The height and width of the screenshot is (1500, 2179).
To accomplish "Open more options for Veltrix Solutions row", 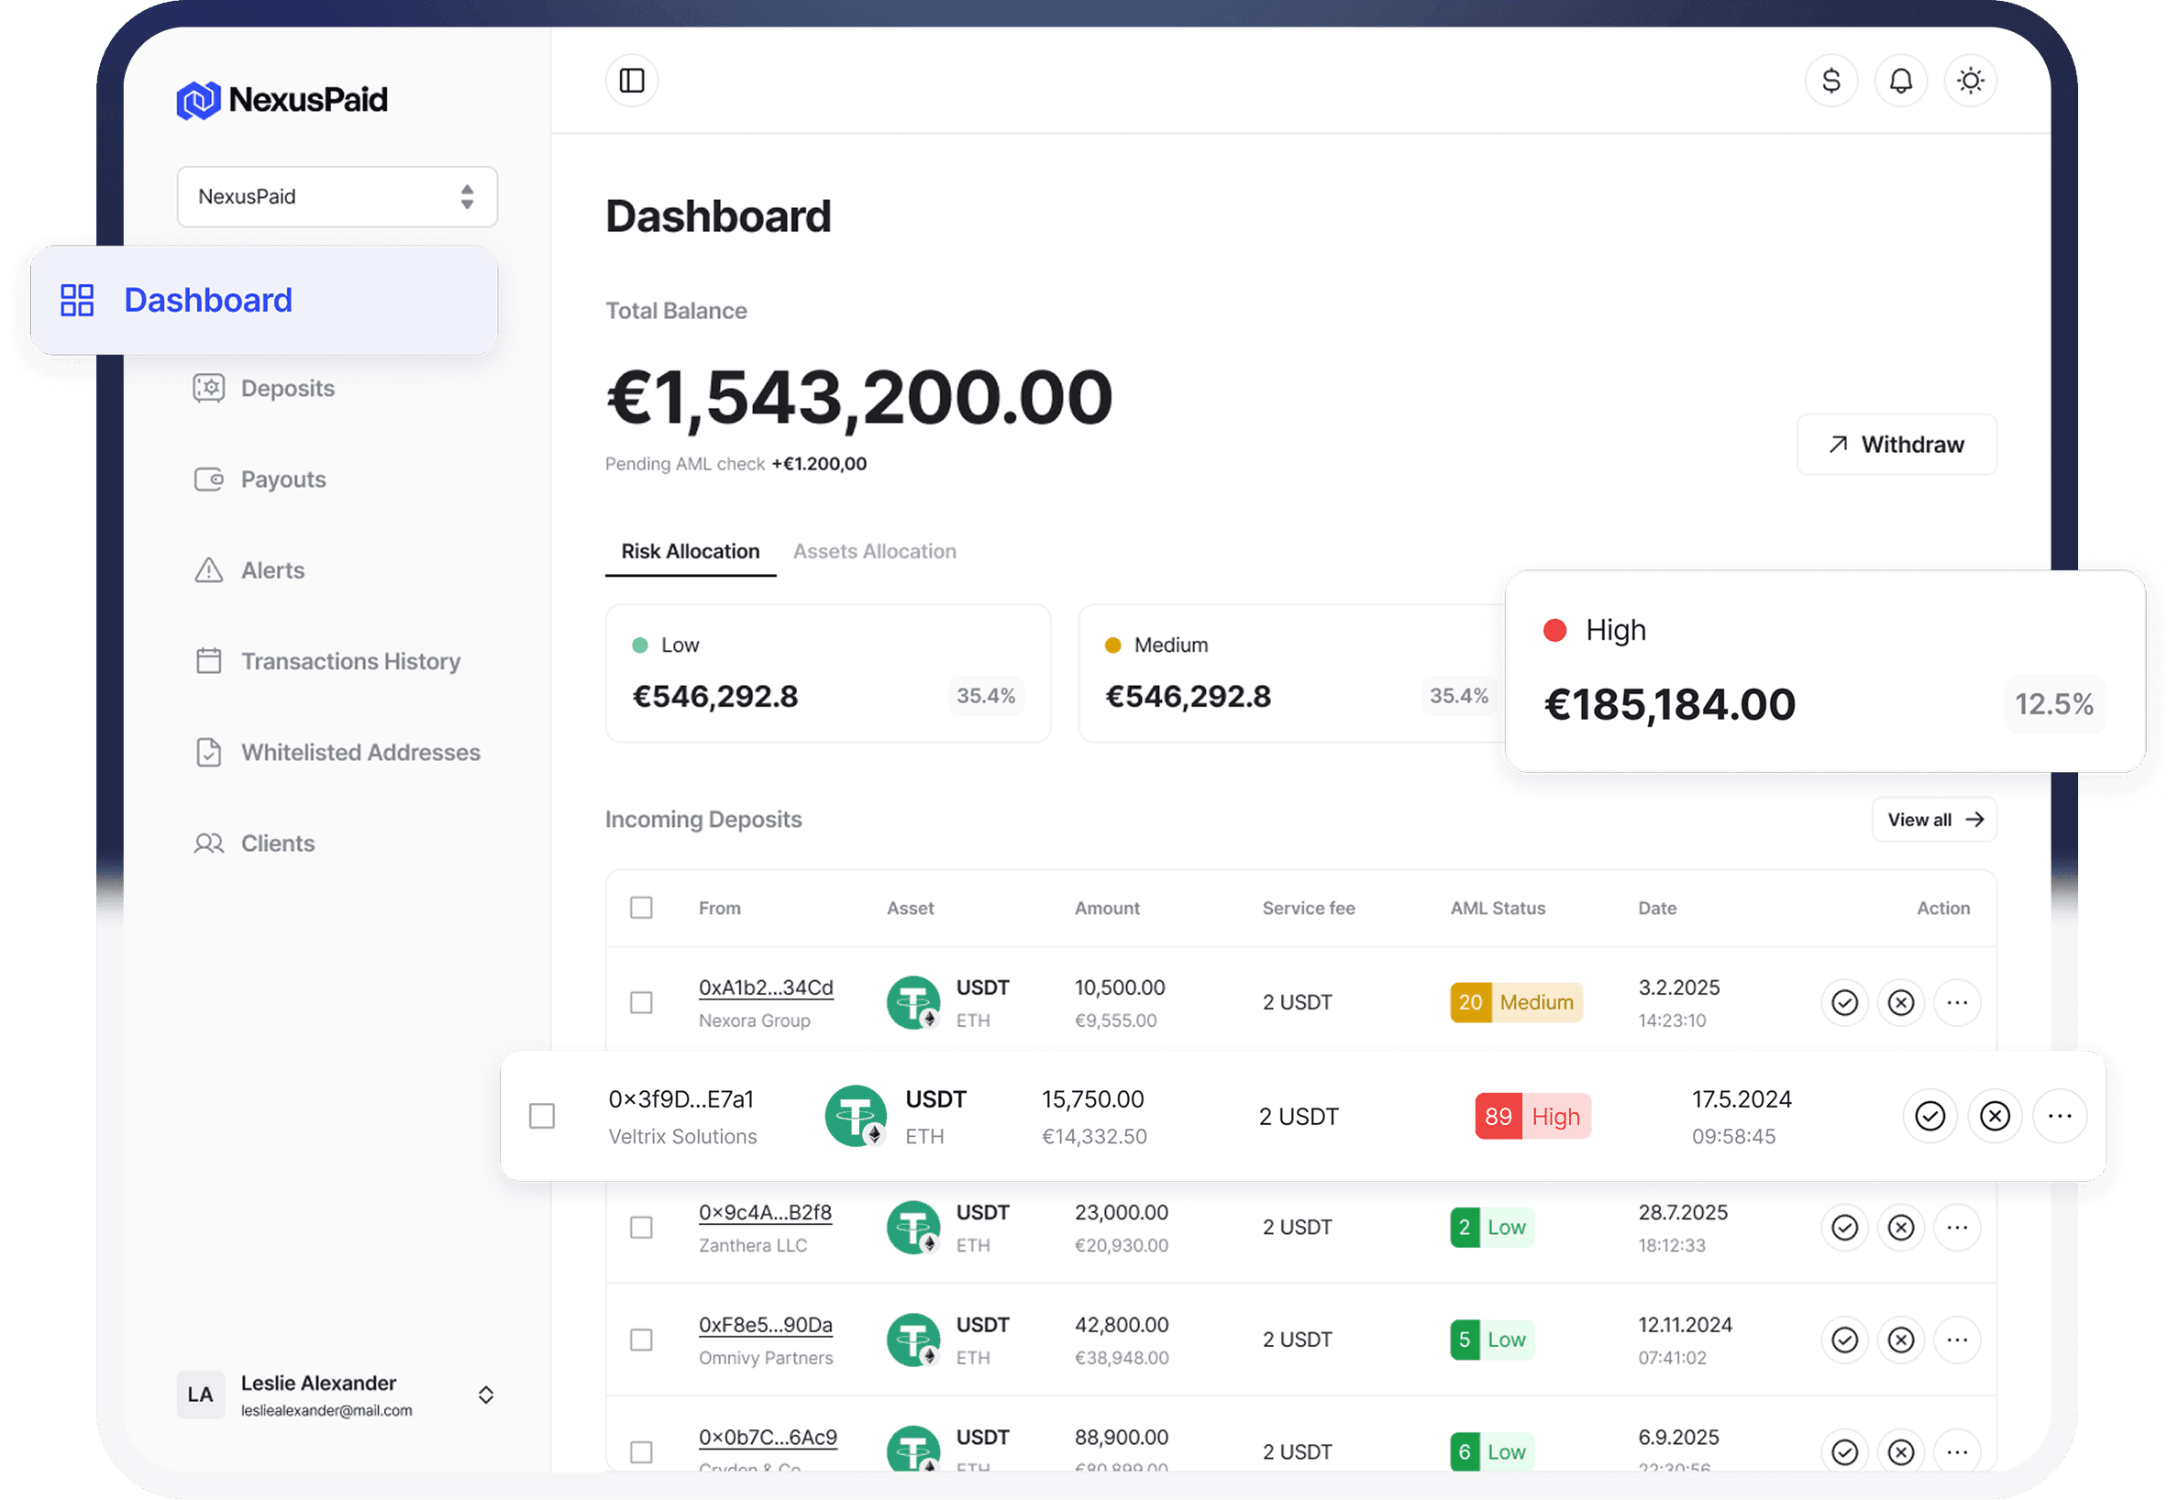I will [2060, 1116].
